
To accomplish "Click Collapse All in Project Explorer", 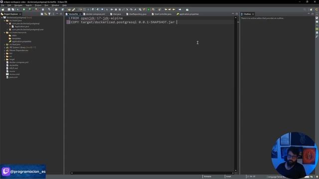I will click(42, 14).
